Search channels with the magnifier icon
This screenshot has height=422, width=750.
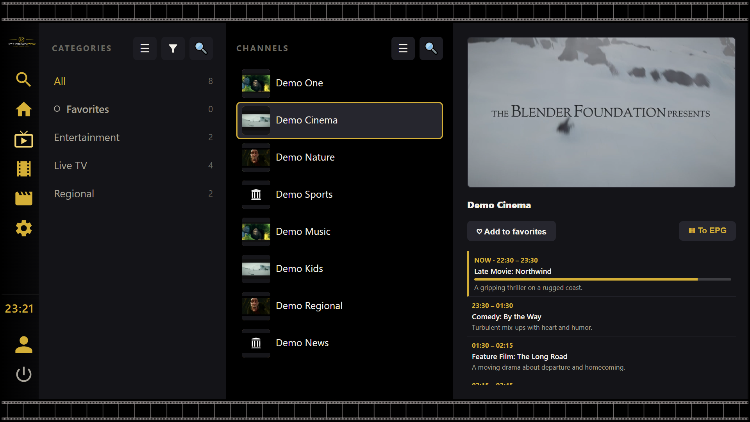[x=431, y=48]
